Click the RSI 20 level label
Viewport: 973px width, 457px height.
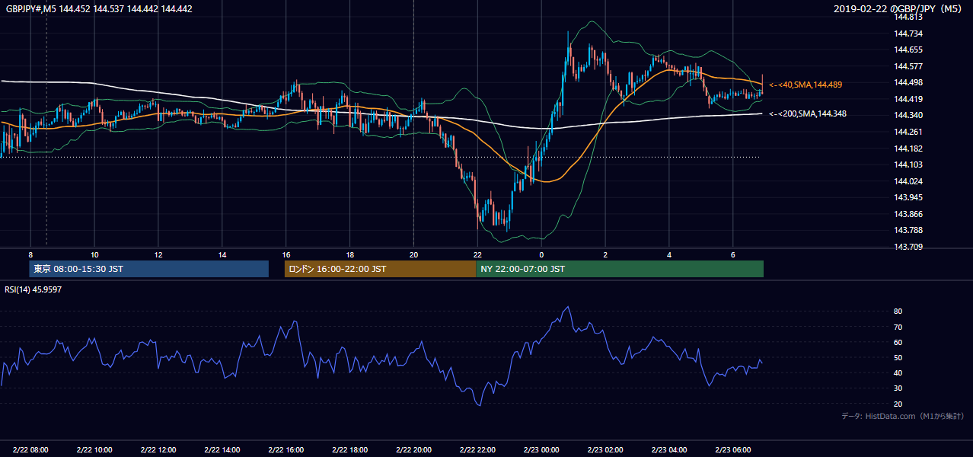pos(898,404)
